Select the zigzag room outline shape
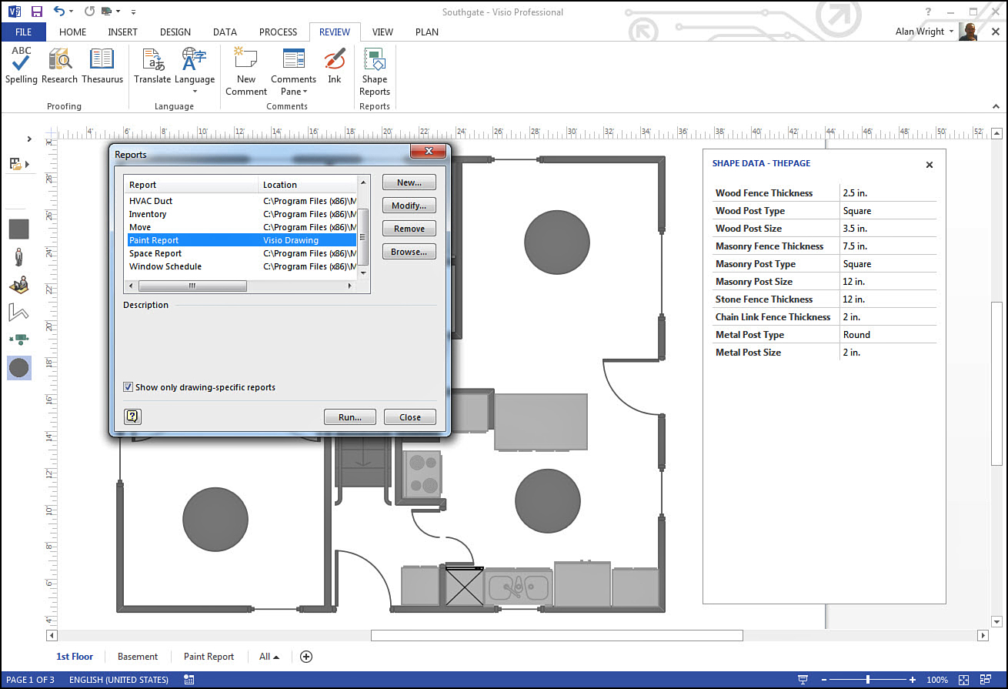This screenshot has height=689, width=1008. point(18,312)
